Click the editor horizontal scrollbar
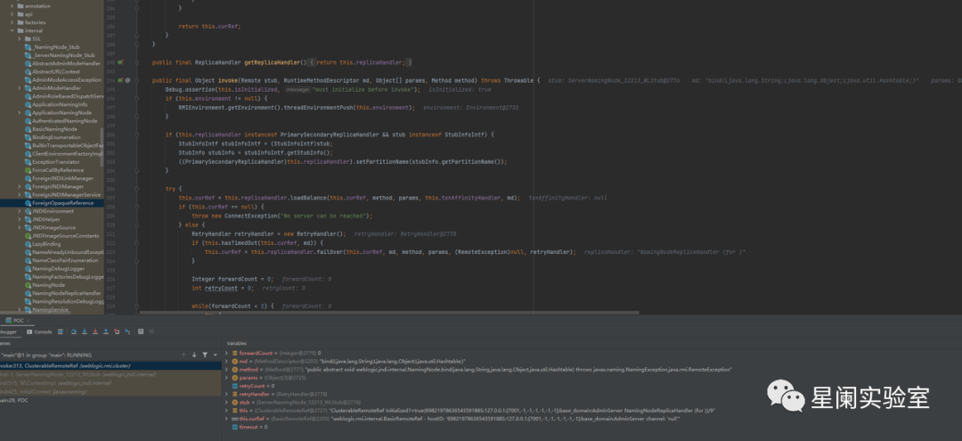962x441 pixels. [389, 313]
